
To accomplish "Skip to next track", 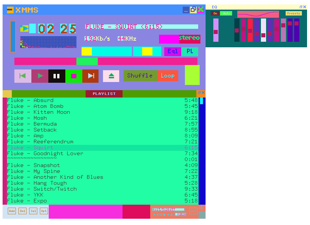I will click(x=90, y=76).
